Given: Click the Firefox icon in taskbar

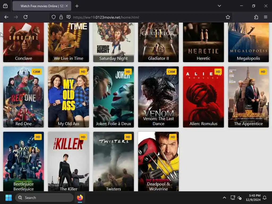Looking at the screenshot, I should [80, 198].
